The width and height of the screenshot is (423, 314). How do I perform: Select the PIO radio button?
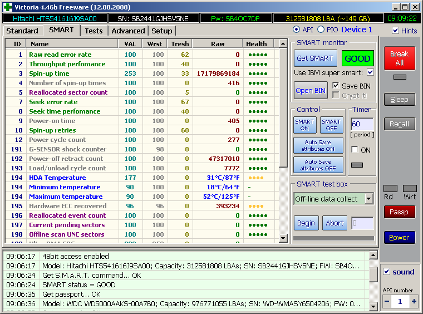pos(321,30)
